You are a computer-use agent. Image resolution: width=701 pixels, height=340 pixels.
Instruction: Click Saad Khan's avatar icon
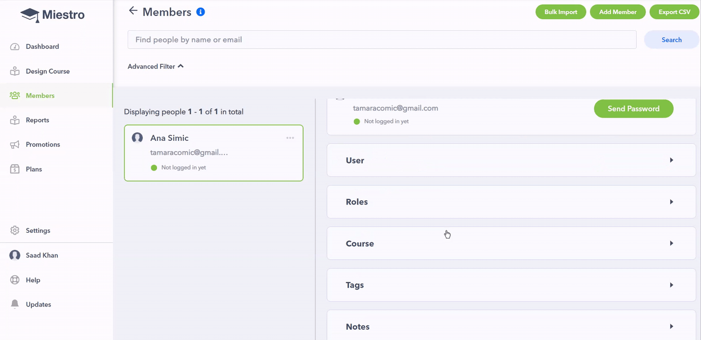click(15, 255)
